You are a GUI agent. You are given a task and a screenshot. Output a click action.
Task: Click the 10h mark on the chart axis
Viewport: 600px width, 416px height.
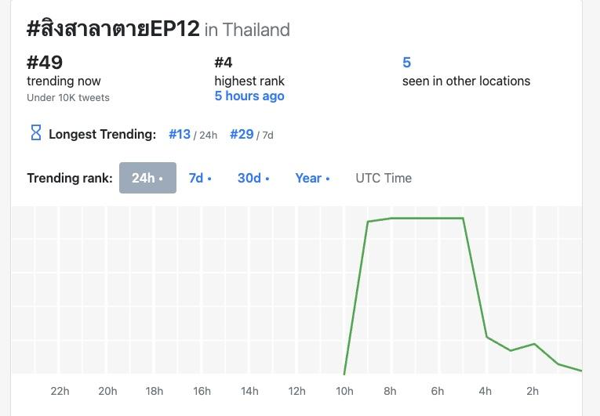pos(344,391)
